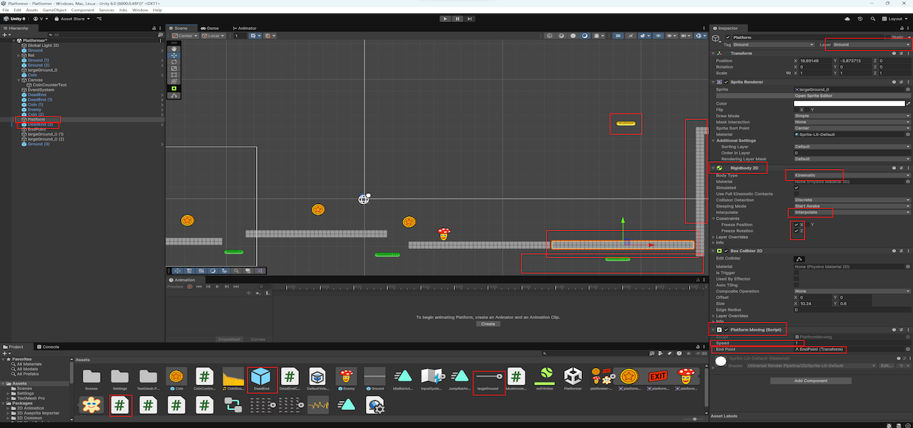Click the Sprite Renderer white Color swatch
913x428 pixels.
pyautogui.click(x=850, y=103)
